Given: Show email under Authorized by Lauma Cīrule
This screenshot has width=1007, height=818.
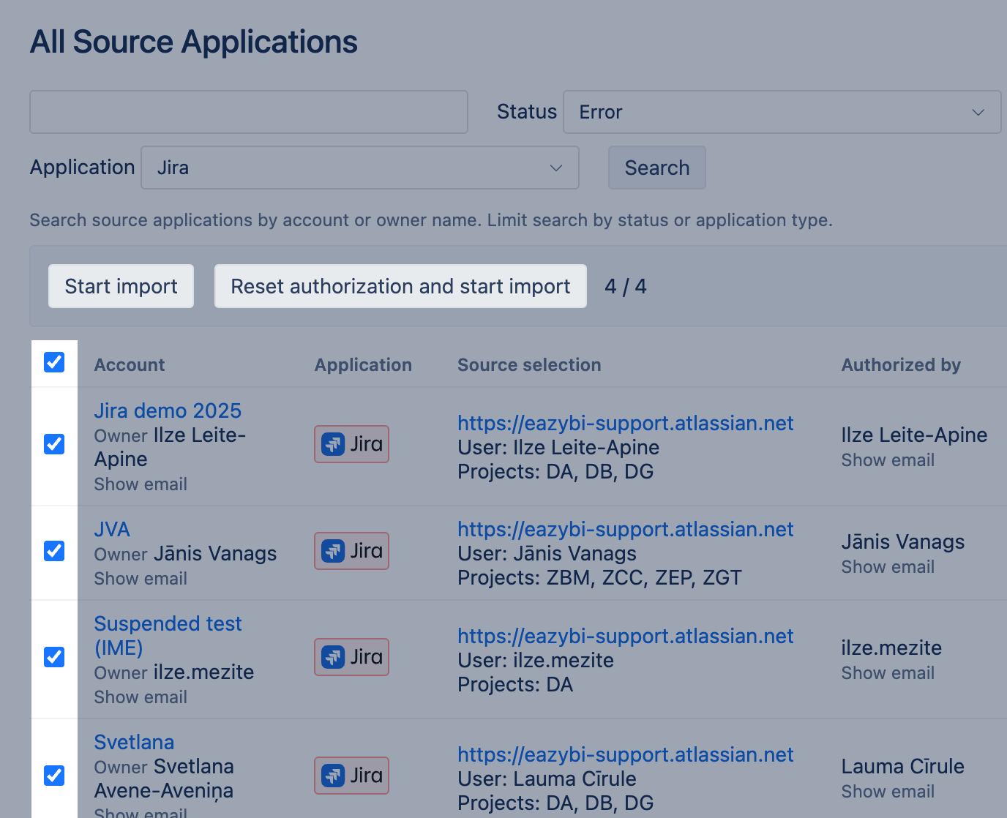Looking at the screenshot, I should pos(888,792).
